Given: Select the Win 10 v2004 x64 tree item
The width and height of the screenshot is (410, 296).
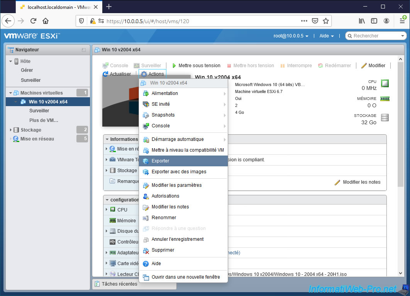Looking at the screenshot, I should coord(48,102).
